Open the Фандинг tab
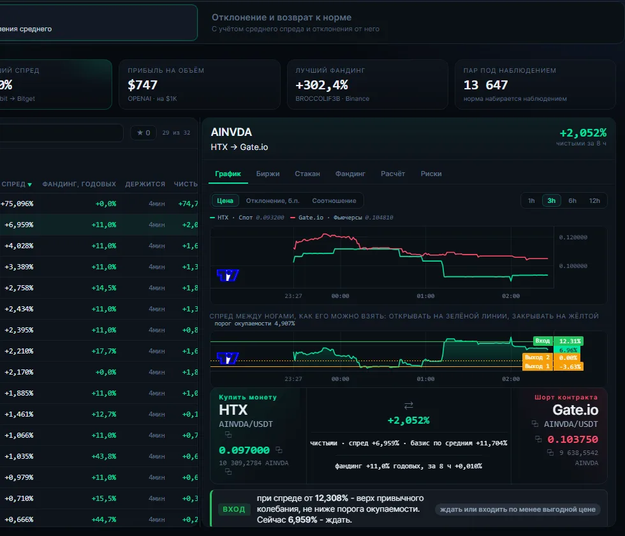 [x=350, y=174]
